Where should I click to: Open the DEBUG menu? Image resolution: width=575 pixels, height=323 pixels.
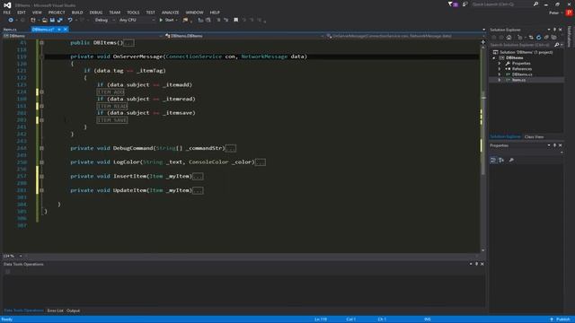click(x=96, y=13)
